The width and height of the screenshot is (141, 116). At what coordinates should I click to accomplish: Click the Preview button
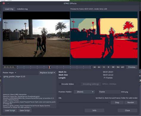(x=132, y=67)
